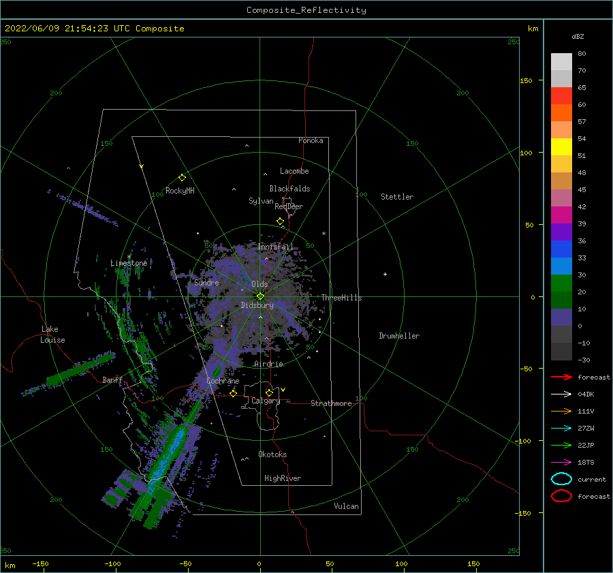Click the yellow diamond marker above RockyMH
This screenshot has width=613, height=573.
(182, 178)
